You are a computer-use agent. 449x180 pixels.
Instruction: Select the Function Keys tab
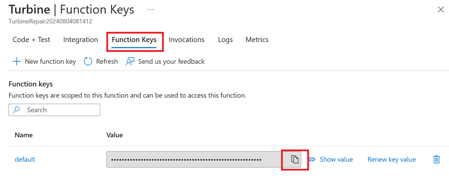click(x=134, y=40)
